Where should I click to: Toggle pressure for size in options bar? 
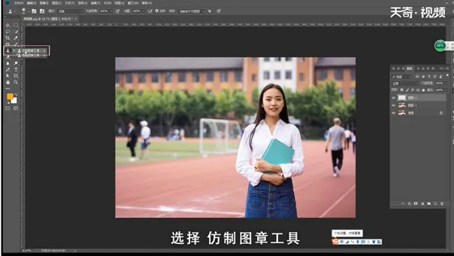tap(219, 11)
